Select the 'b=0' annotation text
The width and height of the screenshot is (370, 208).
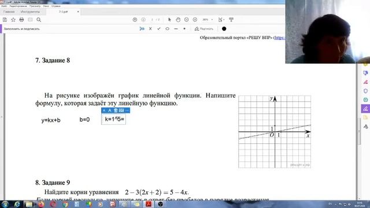coord(84,120)
